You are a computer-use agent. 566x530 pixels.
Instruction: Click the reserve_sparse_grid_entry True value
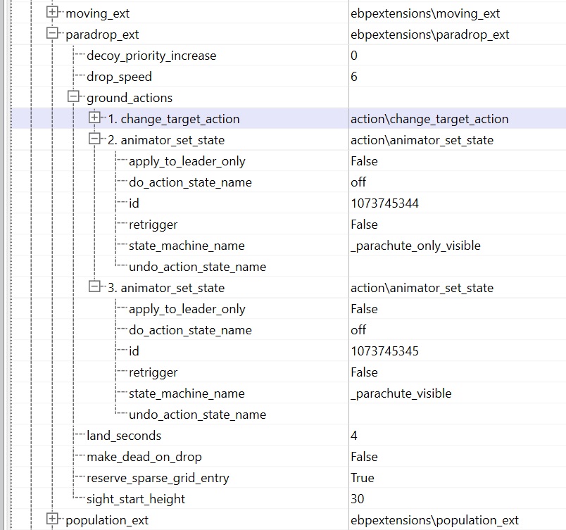pos(363,478)
